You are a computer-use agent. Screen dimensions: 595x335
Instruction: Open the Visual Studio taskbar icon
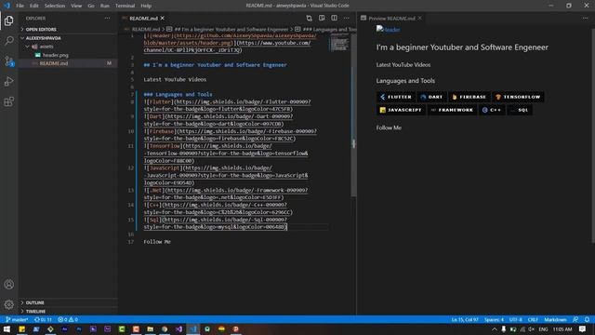[178, 328]
